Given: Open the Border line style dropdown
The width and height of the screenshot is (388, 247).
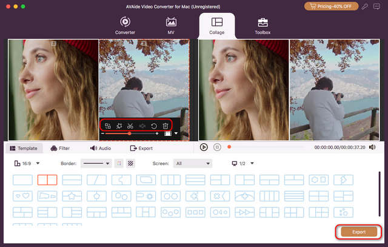Looking at the screenshot, I should click(x=96, y=163).
